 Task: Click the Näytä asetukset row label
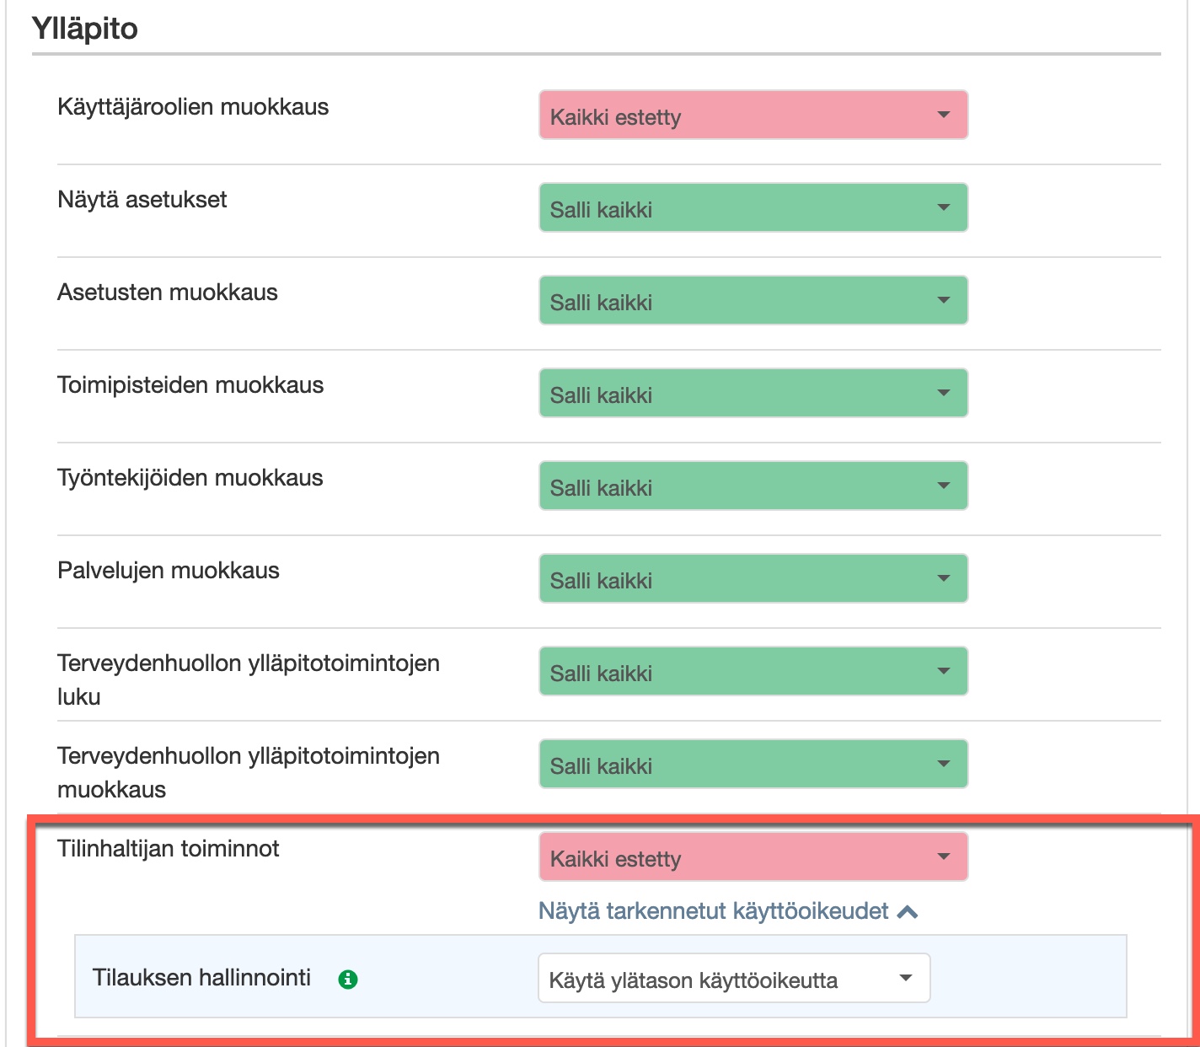142,200
